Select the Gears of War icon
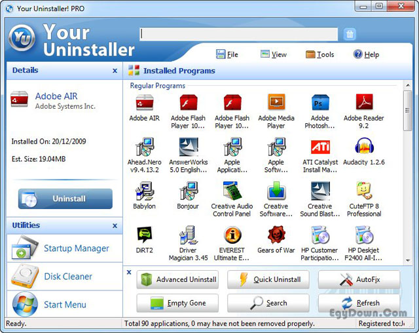The image size is (419, 333). [x=276, y=235]
